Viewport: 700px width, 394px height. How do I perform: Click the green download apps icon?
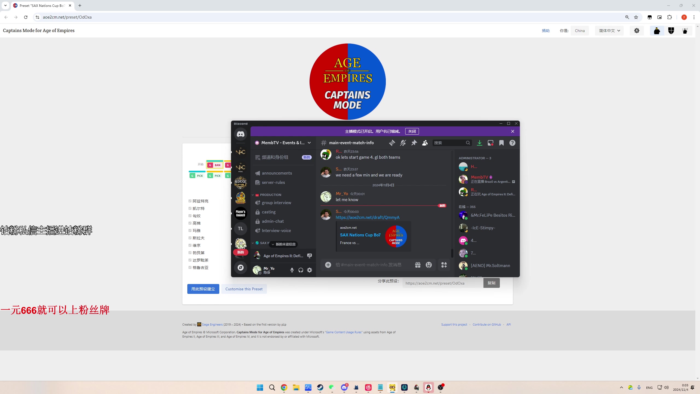(480, 143)
